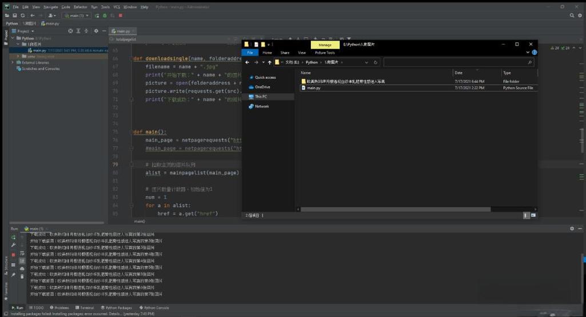The image size is (586, 317).
Task: Click the green Run icon in the top toolbar
Action: pos(97,15)
